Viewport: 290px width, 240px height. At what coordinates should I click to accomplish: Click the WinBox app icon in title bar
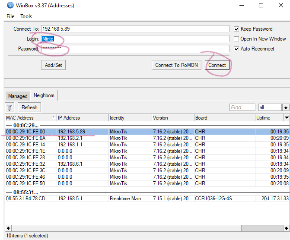click(10, 5)
